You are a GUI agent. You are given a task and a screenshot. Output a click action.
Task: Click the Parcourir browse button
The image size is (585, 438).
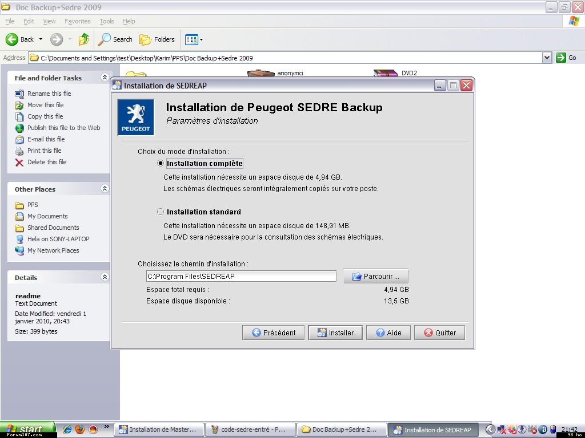(x=375, y=277)
